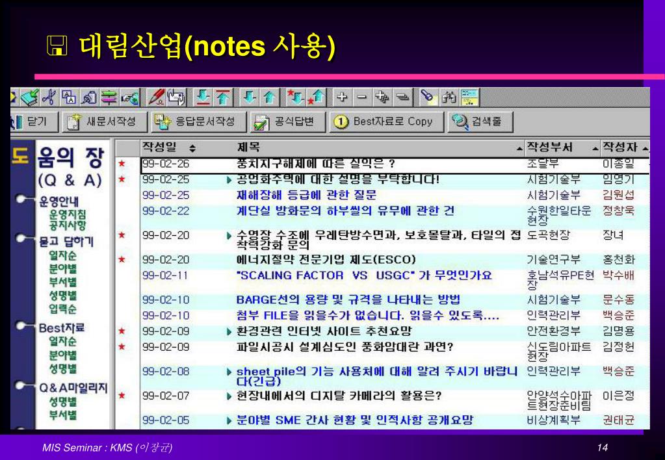Click the 작성자 column header
Screen dimensions: 665x460
pyautogui.click(x=625, y=147)
